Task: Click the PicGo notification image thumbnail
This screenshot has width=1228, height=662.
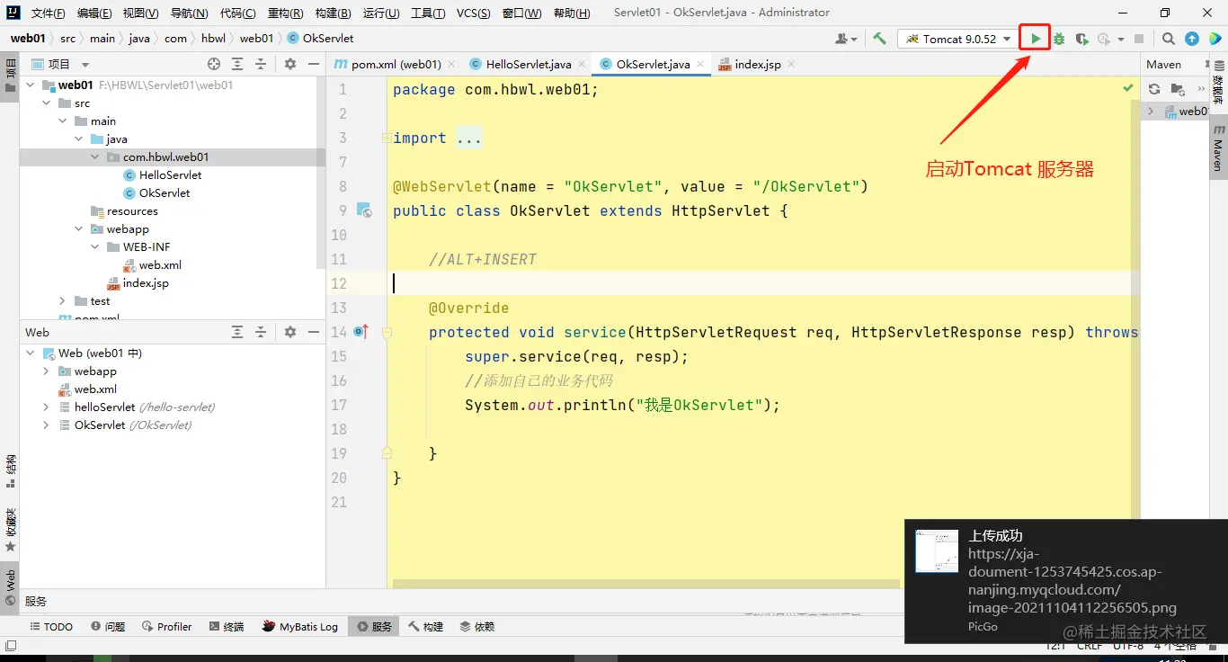Action: [937, 551]
